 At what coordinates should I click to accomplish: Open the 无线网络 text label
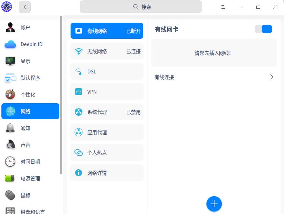[97, 51]
